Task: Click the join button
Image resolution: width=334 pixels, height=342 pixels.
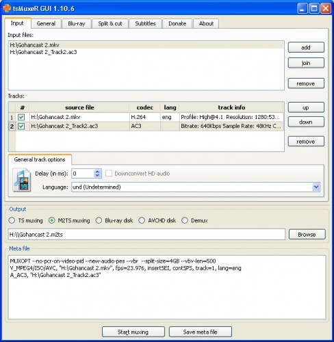Action: [306, 63]
